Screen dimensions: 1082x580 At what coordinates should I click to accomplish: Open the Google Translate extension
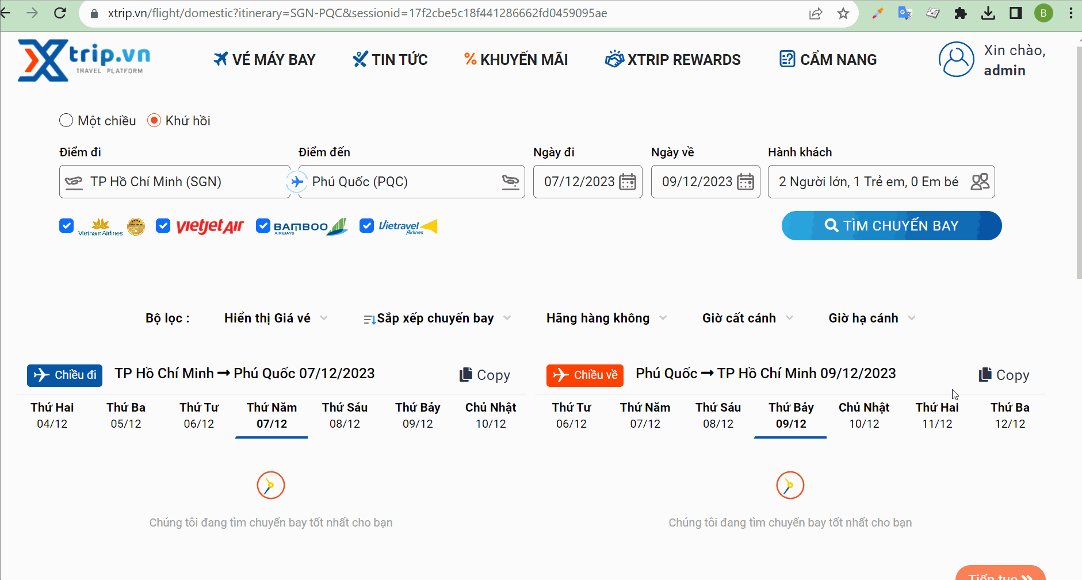(905, 13)
